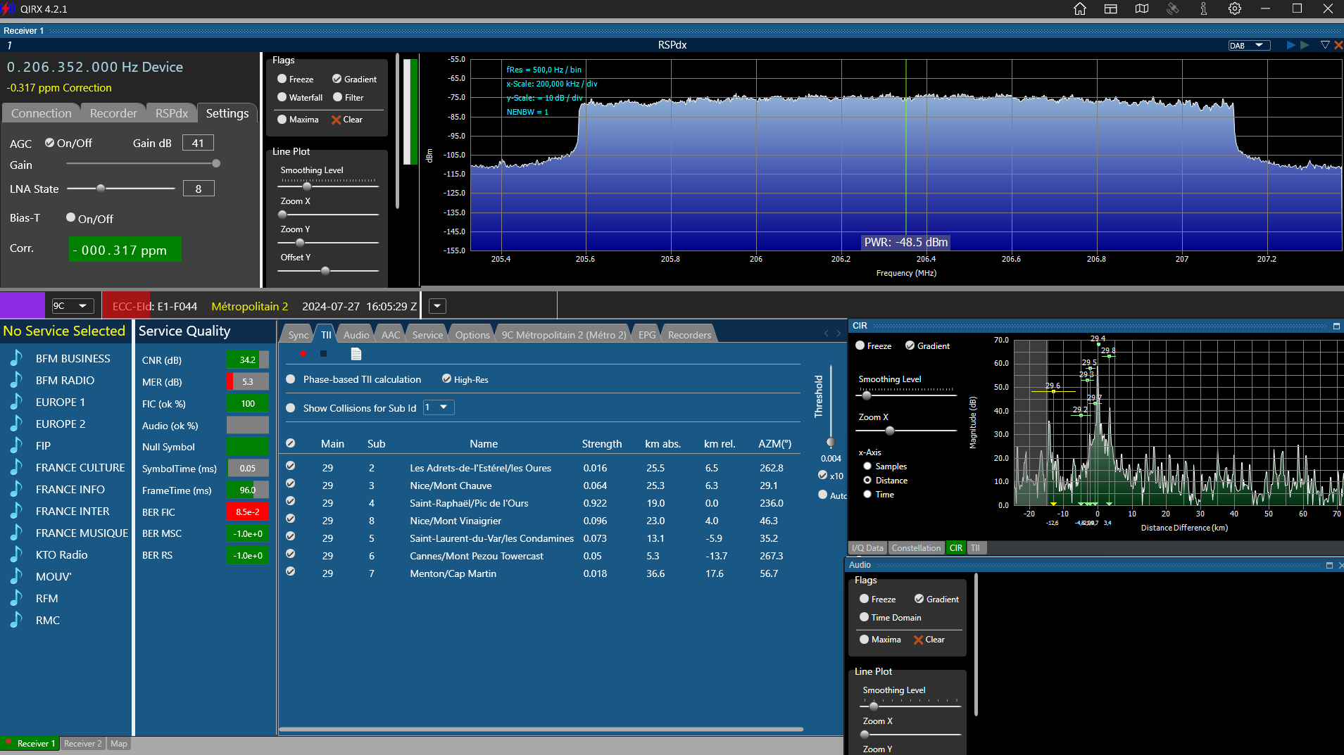The width and height of the screenshot is (1344, 755).
Task: Enable the spectrum Filter flag
Action: pyautogui.click(x=337, y=97)
